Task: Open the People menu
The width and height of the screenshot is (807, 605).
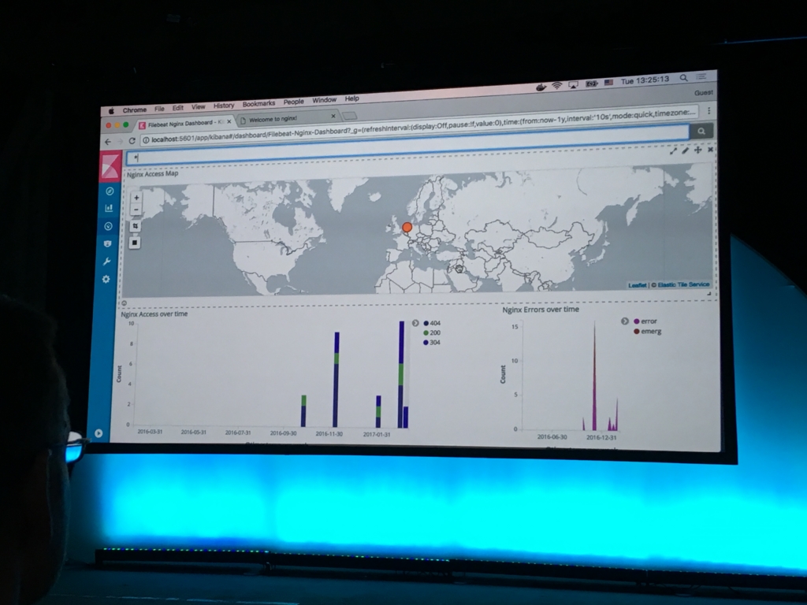Action: tap(293, 102)
